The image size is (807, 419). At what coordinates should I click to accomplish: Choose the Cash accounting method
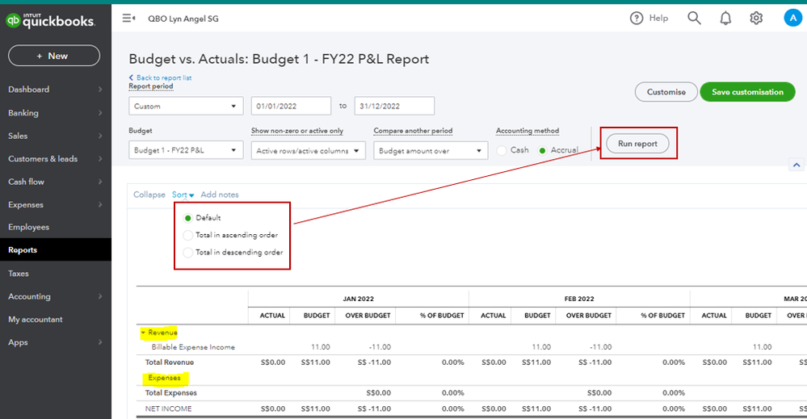click(x=502, y=151)
